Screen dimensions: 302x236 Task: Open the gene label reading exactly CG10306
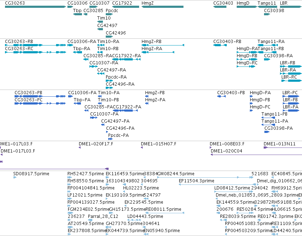(x=77, y=3)
